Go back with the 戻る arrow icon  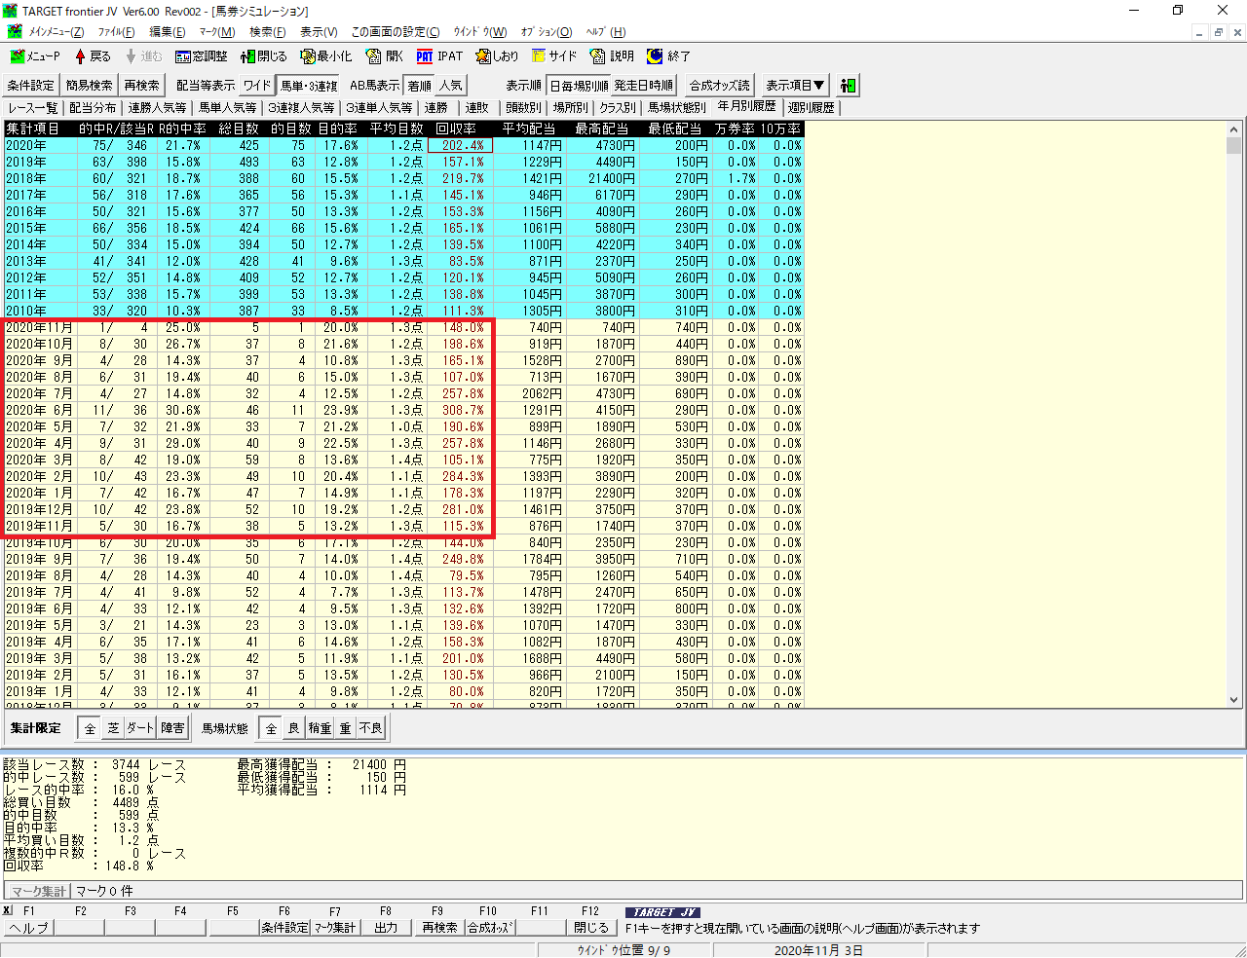(93, 56)
